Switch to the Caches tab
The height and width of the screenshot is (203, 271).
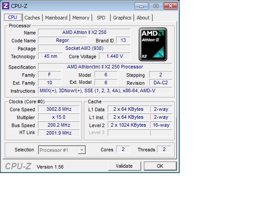pyautogui.click(x=32, y=18)
